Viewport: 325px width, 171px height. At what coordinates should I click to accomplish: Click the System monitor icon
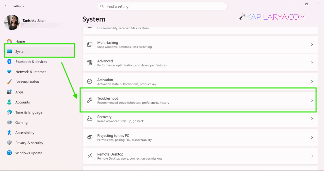[9, 51]
